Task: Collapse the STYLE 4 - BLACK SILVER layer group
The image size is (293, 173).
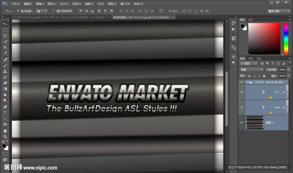Action: (x=247, y=82)
